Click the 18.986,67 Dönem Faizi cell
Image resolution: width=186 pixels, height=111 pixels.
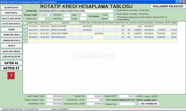[x=136, y=34]
